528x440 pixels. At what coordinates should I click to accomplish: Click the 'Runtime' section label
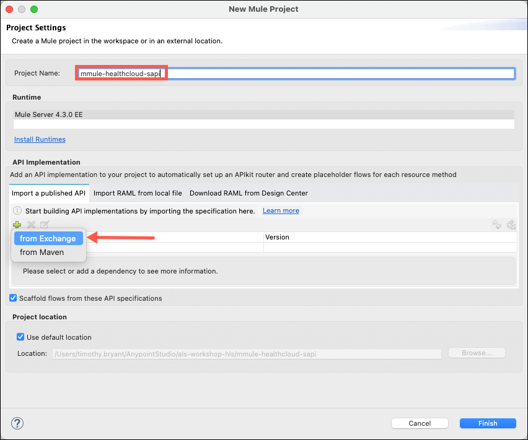point(27,97)
